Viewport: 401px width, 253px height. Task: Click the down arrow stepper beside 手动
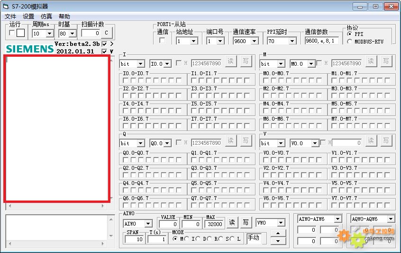(x=278, y=241)
